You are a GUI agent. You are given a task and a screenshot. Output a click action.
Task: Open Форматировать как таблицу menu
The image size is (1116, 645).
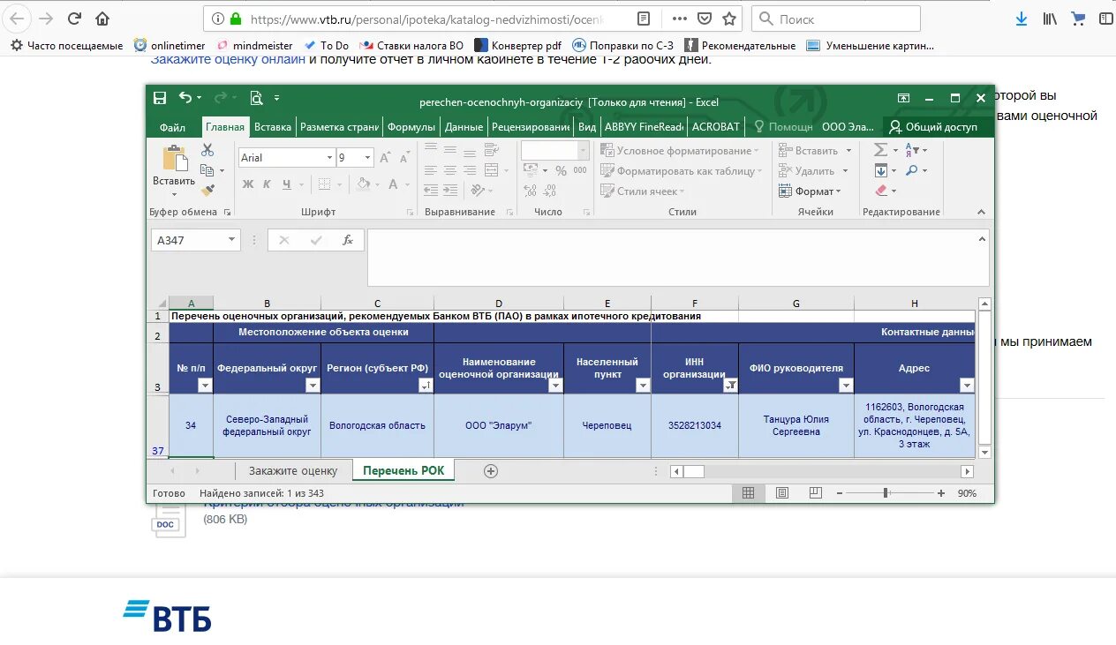(x=682, y=171)
